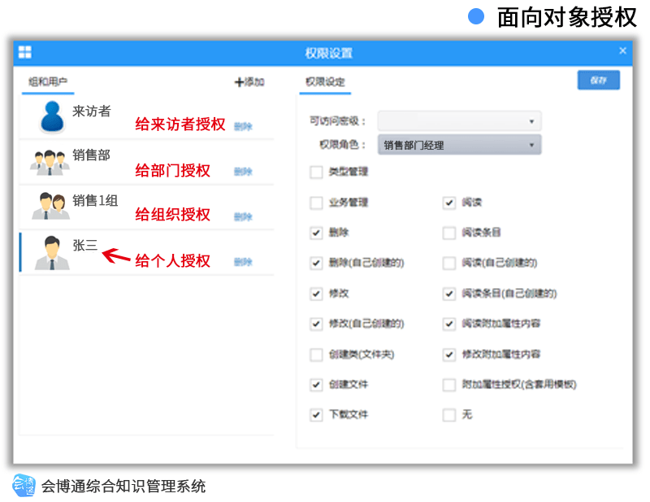The width and height of the screenshot is (650, 502).
Task: Uncheck the 下载文件 checkbox
Action: point(316,414)
